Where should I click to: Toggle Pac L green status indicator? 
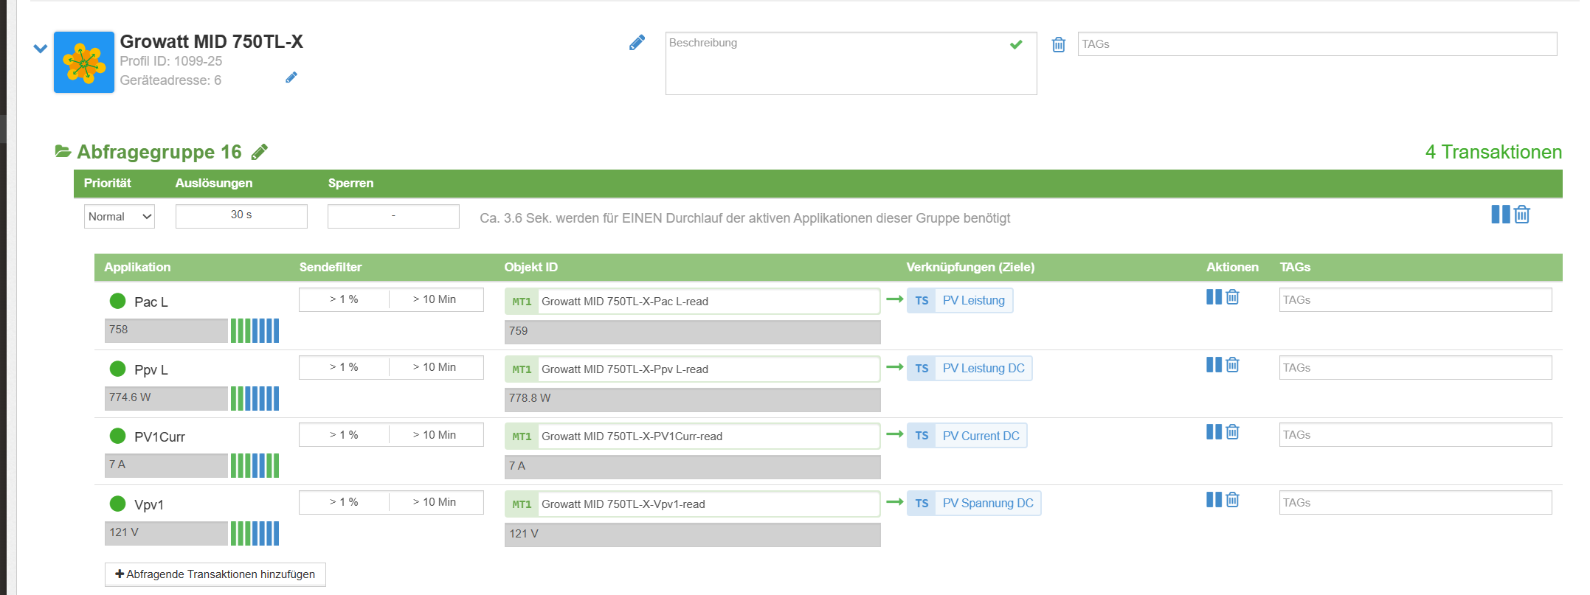pyautogui.click(x=117, y=301)
